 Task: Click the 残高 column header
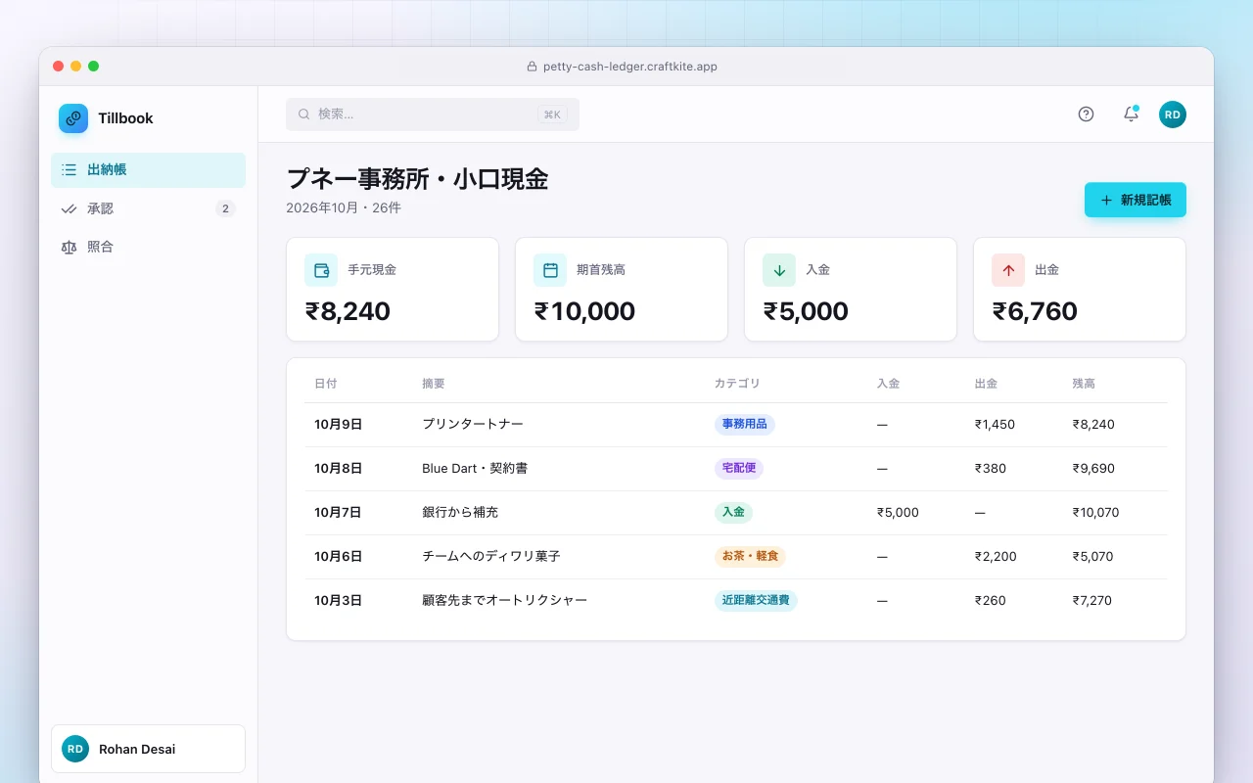[1084, 384]
